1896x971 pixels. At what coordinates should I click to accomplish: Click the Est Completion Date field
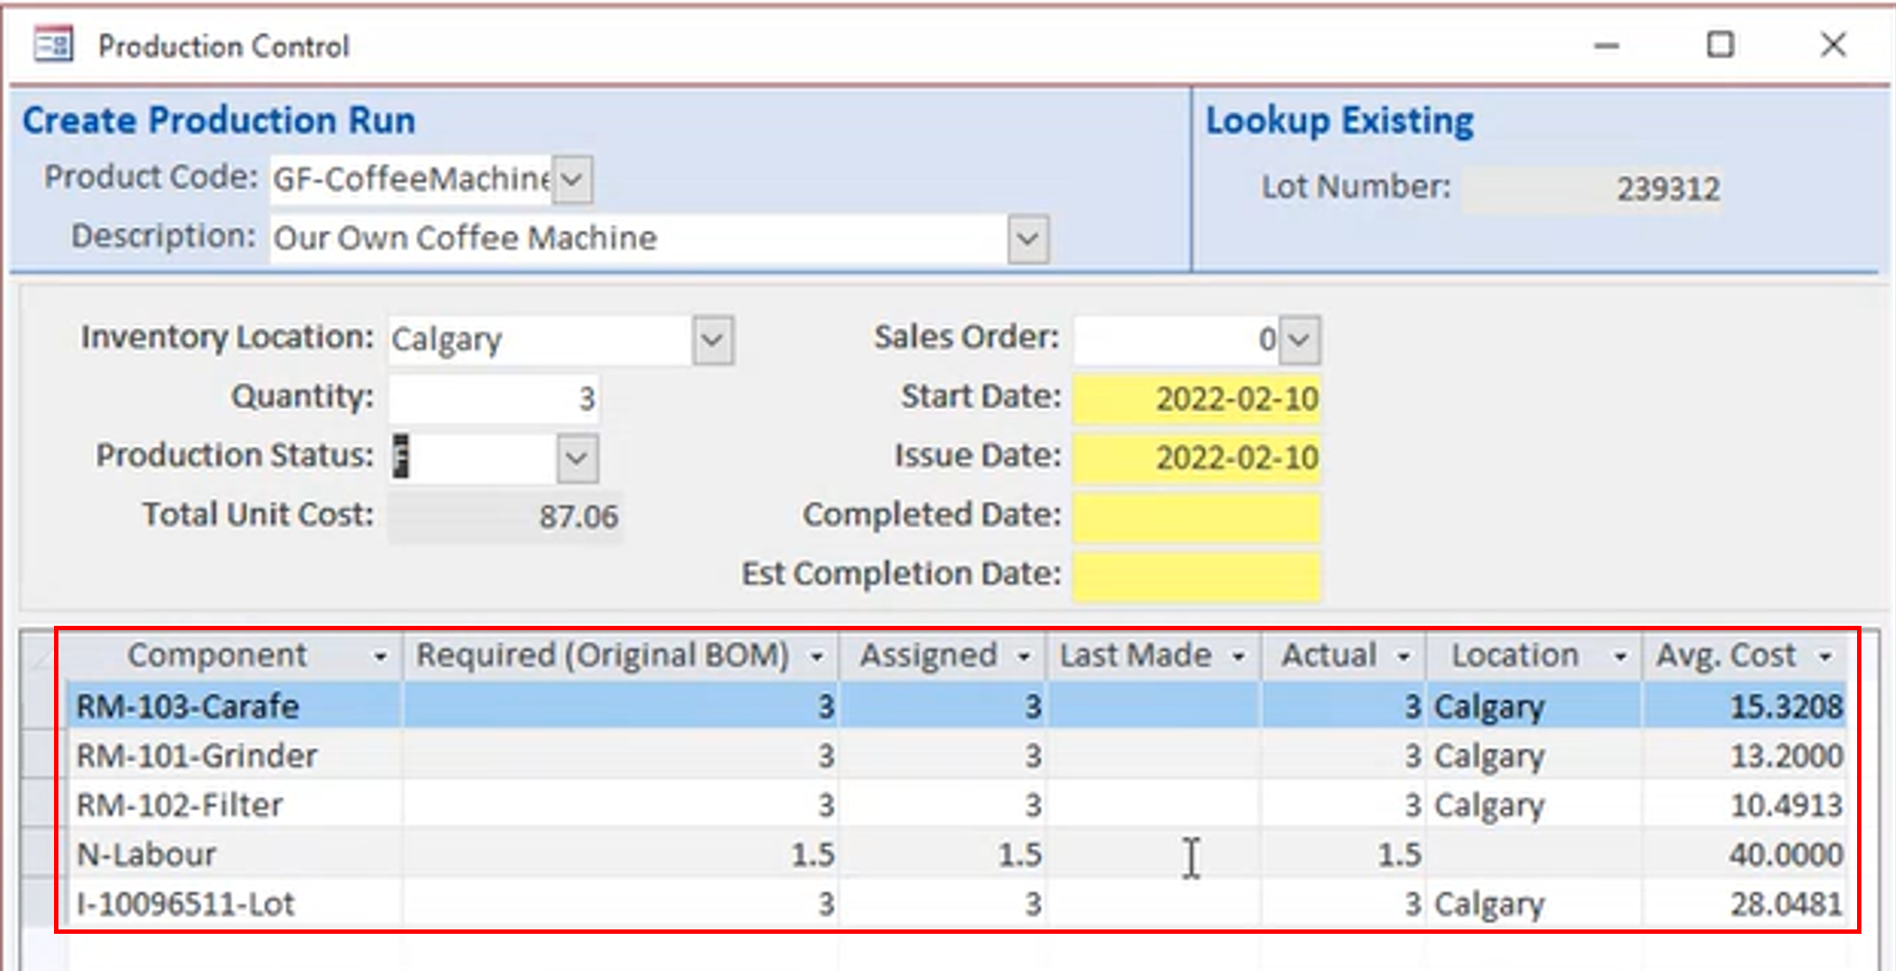coord(1196,576)
